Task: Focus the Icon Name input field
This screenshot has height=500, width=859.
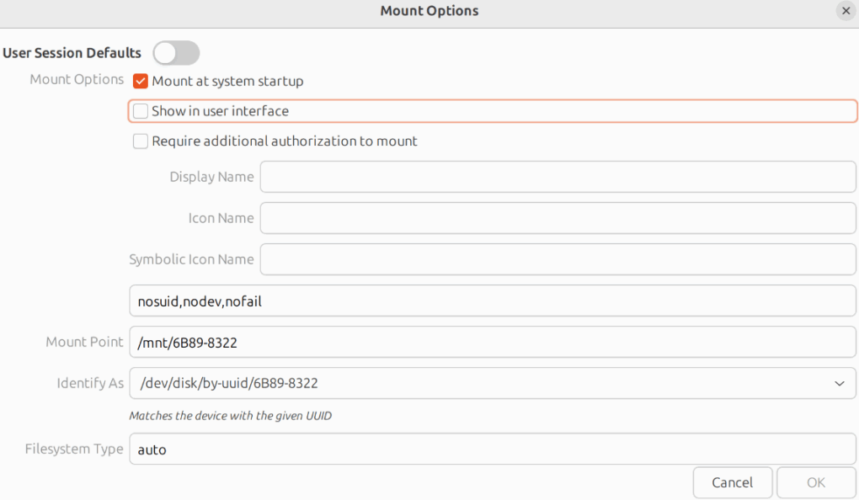Action: click(x=558, y=218)
